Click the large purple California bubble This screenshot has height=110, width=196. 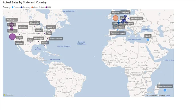[12, 37]
